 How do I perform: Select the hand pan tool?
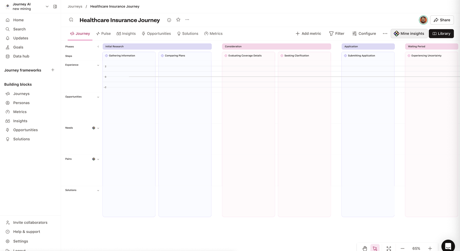pos(365,248)
